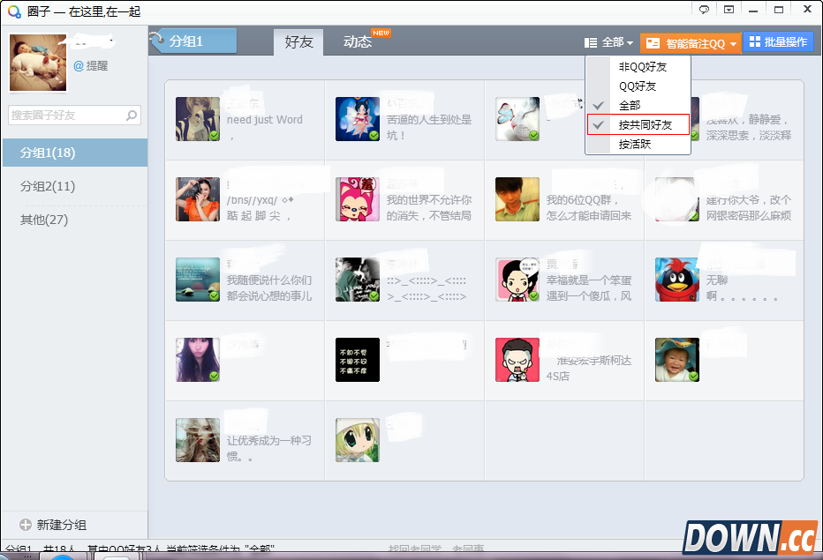Click the card icon on the 智能备注QQ button

pos(652,41)
